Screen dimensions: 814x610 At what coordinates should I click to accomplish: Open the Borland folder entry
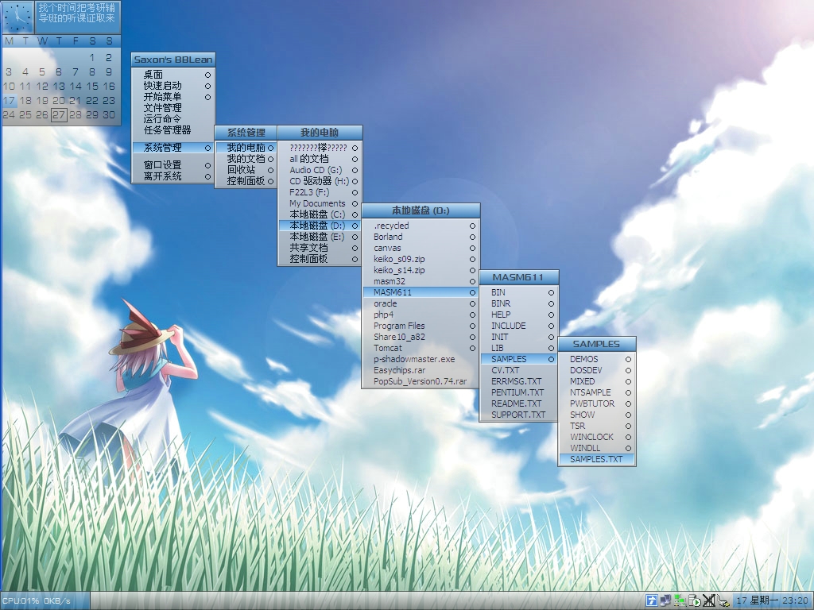[x=421, y=237]
